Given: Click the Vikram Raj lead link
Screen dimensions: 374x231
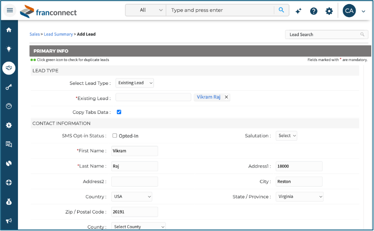Looking at the screenshot, I should [209, 97].
